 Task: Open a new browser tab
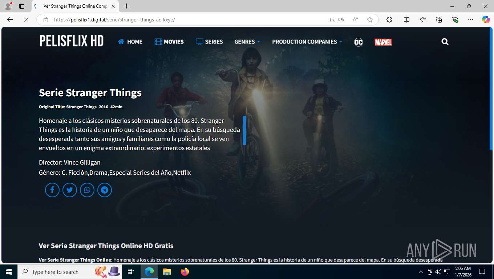(x=126, y=6)
